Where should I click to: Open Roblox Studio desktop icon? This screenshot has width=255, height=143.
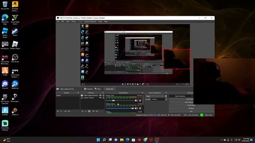[x=5, y=33]
